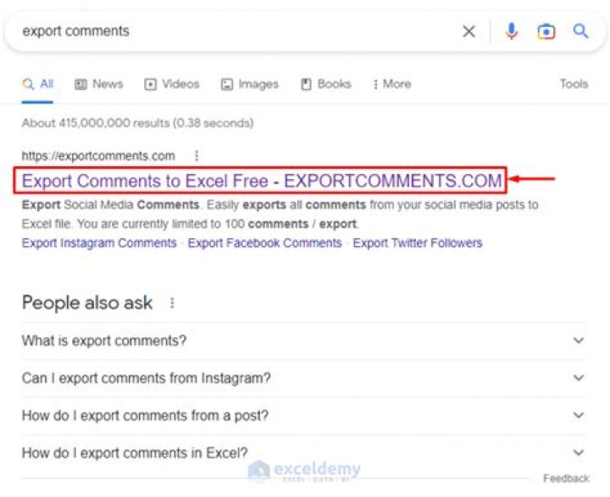Expand "How do I export comments in Excel?"
This screenshot has width=610, height=497.
coord(303,453)
